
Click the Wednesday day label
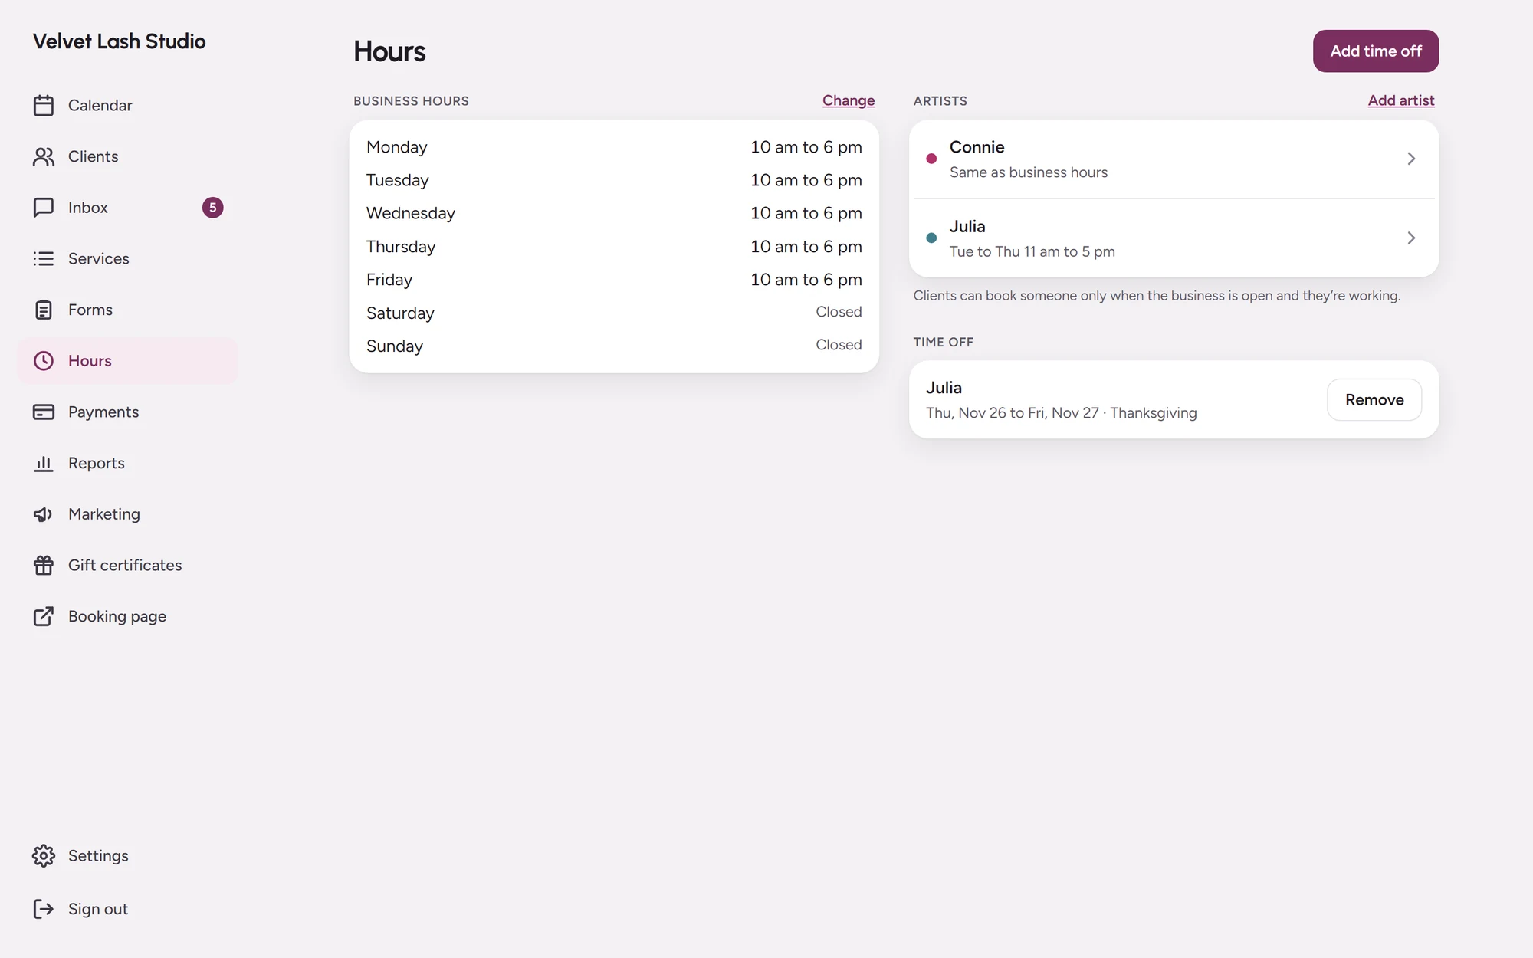click(x=411, y=213)
